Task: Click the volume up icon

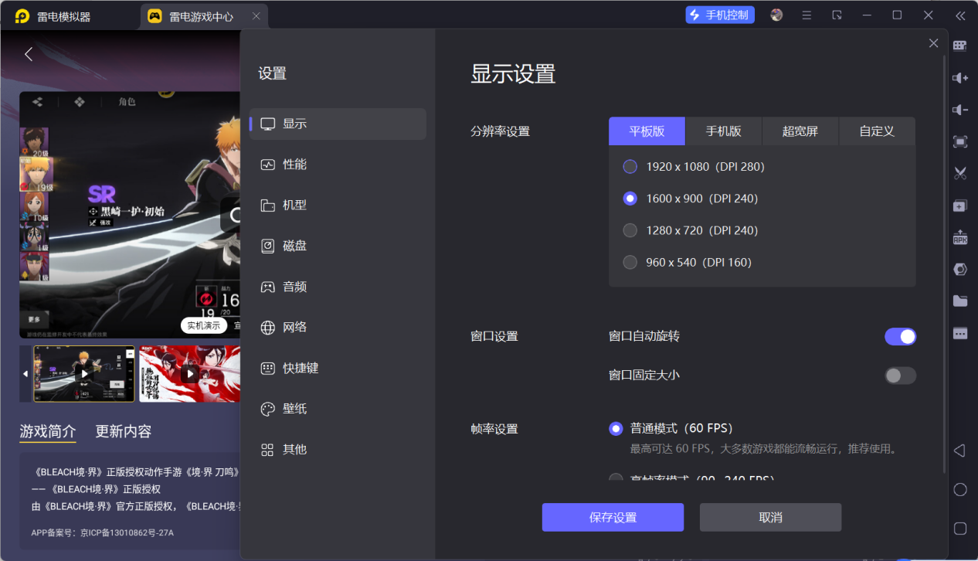Action: 959,78
